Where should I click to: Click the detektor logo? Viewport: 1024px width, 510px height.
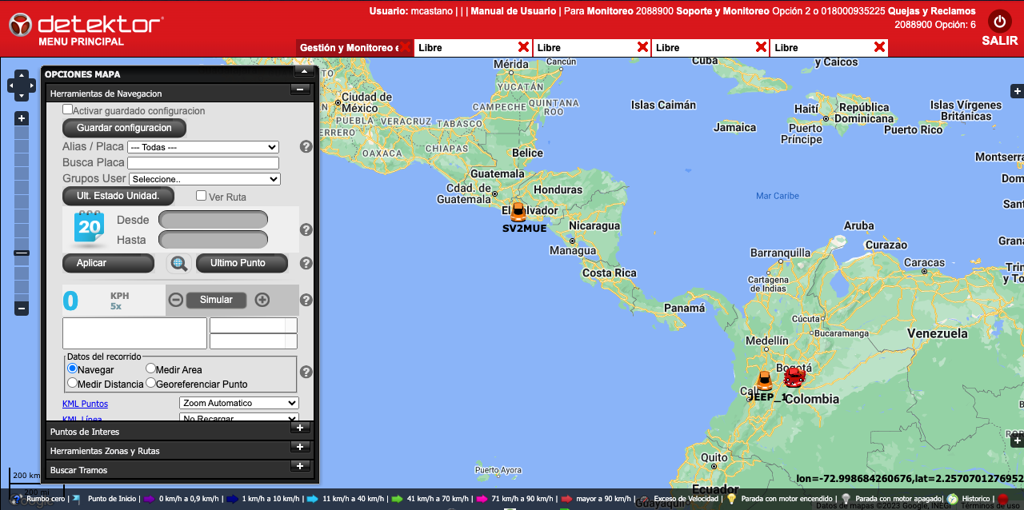click(x=86, y=23)
